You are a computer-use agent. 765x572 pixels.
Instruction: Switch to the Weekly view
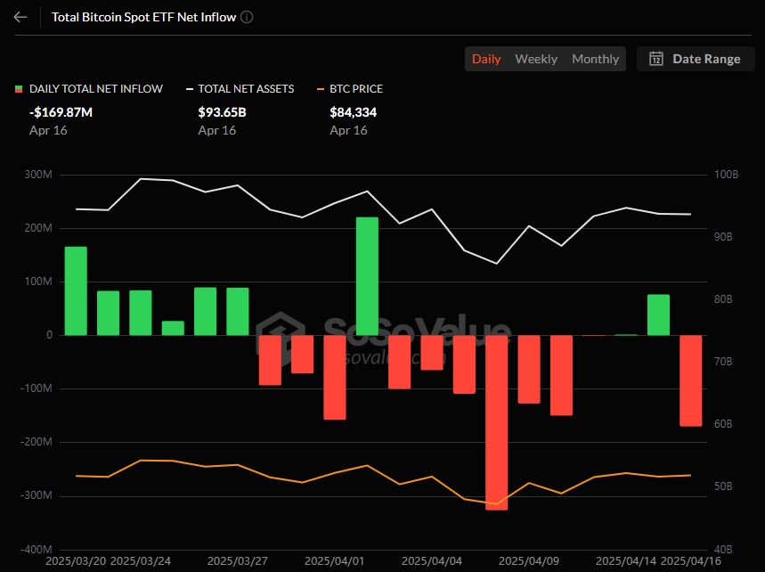536,59
